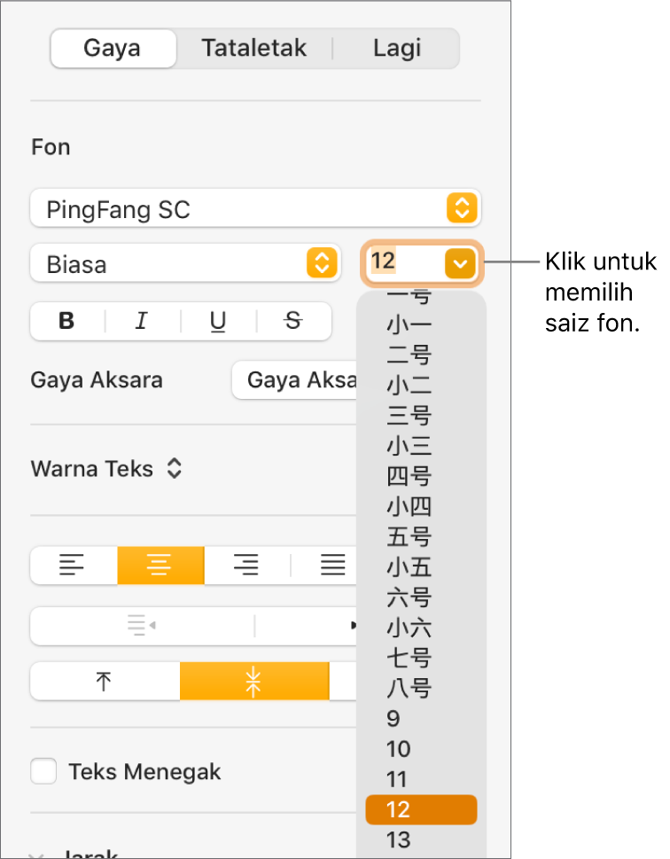Expand the Jarak section disclosure arrow
Image resolution: width=670 pixels, height=859 pixels.
coord(37,855)
